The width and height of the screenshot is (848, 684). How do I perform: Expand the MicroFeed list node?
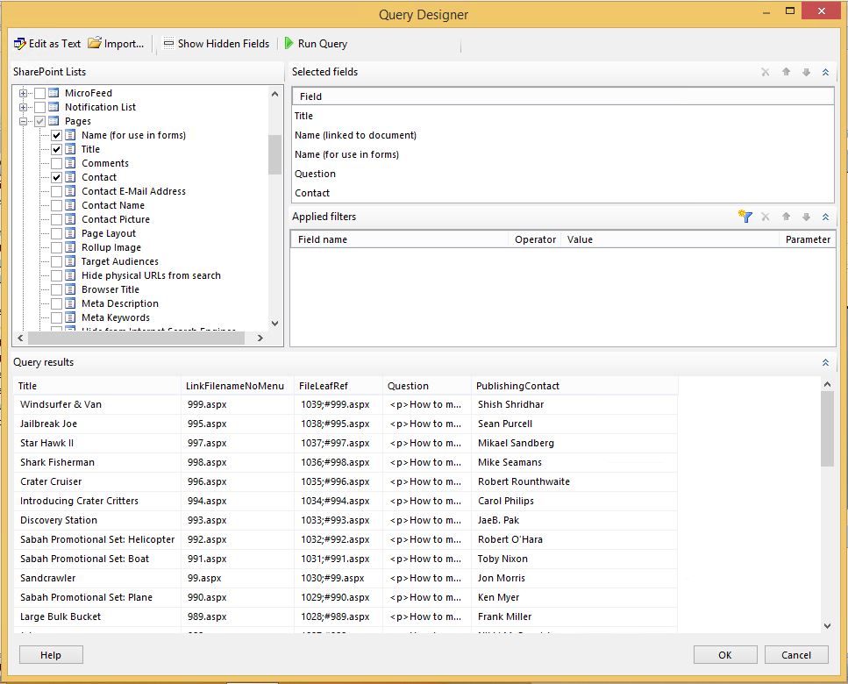(24, 93)
